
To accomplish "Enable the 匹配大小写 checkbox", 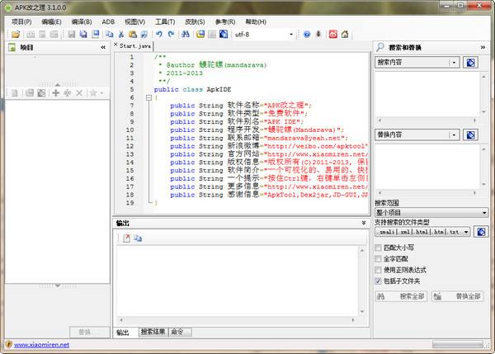I will click(379, 247).
